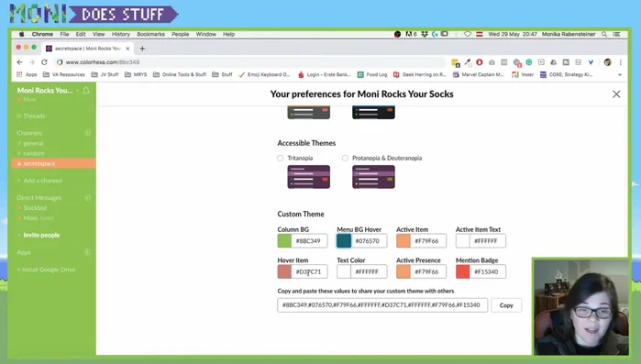Screen dimensions: 641x364
Task: Open the People menu
Action: (x=181, y=34)
